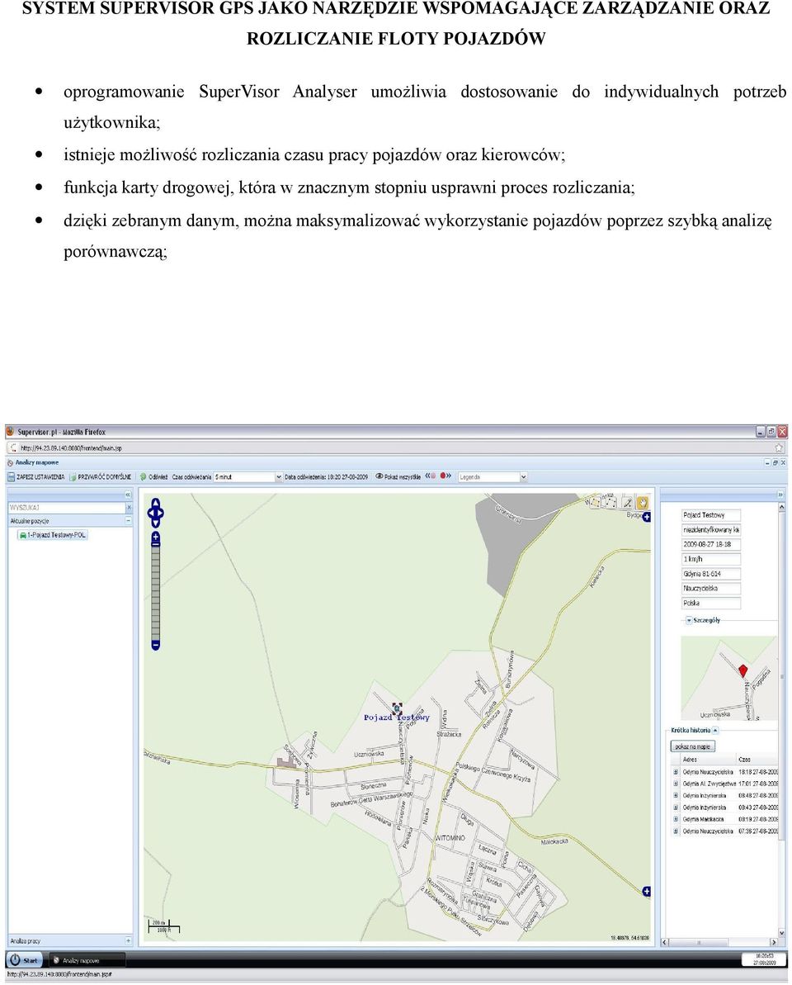Expand the history row at 07:38 Gdynia Nauczycielska

[x=676, y=831]
